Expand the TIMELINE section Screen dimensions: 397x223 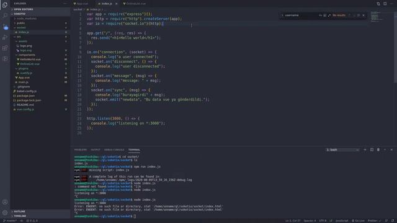[40, 216]
